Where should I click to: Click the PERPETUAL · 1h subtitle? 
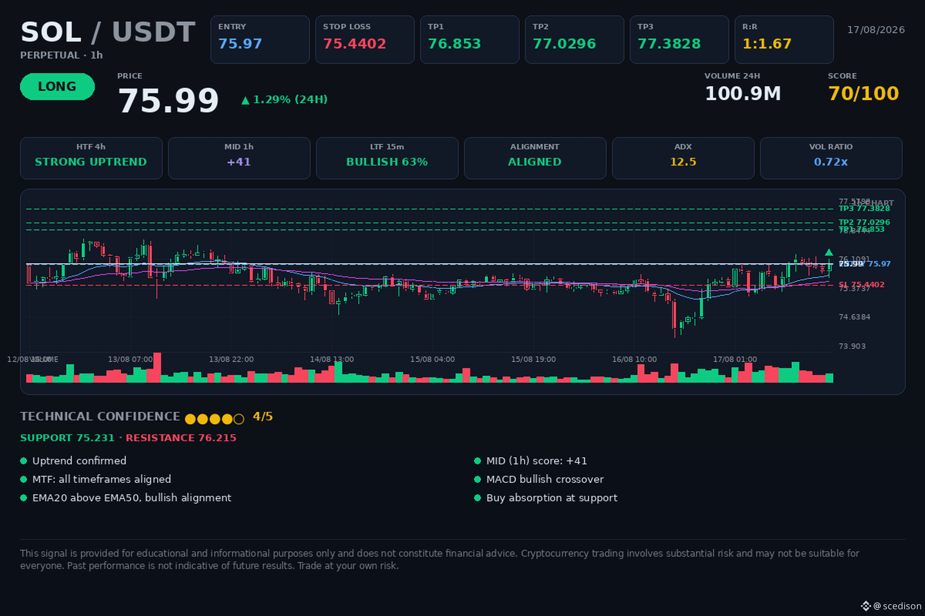tap(61, 55)
